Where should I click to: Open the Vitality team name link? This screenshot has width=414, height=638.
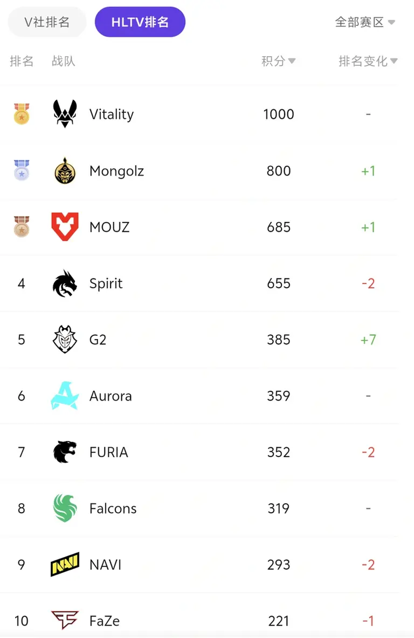click(112, 114)
